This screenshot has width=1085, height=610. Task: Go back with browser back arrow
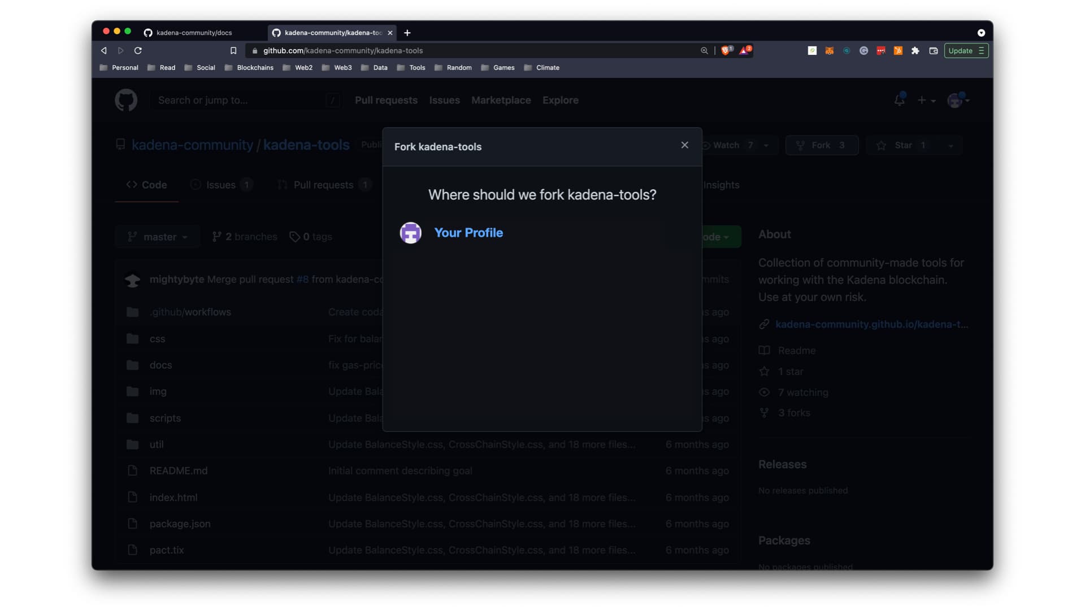point(104,50)
